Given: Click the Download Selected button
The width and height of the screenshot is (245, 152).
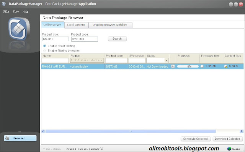Looking at the screenshot, I should click(x=227, y=139).
